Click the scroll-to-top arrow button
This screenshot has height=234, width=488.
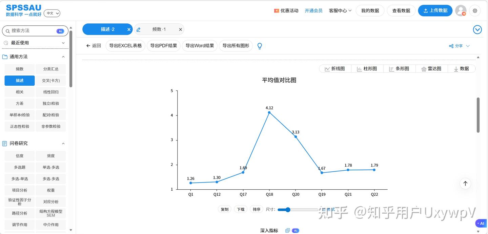[x=465, y=184]
